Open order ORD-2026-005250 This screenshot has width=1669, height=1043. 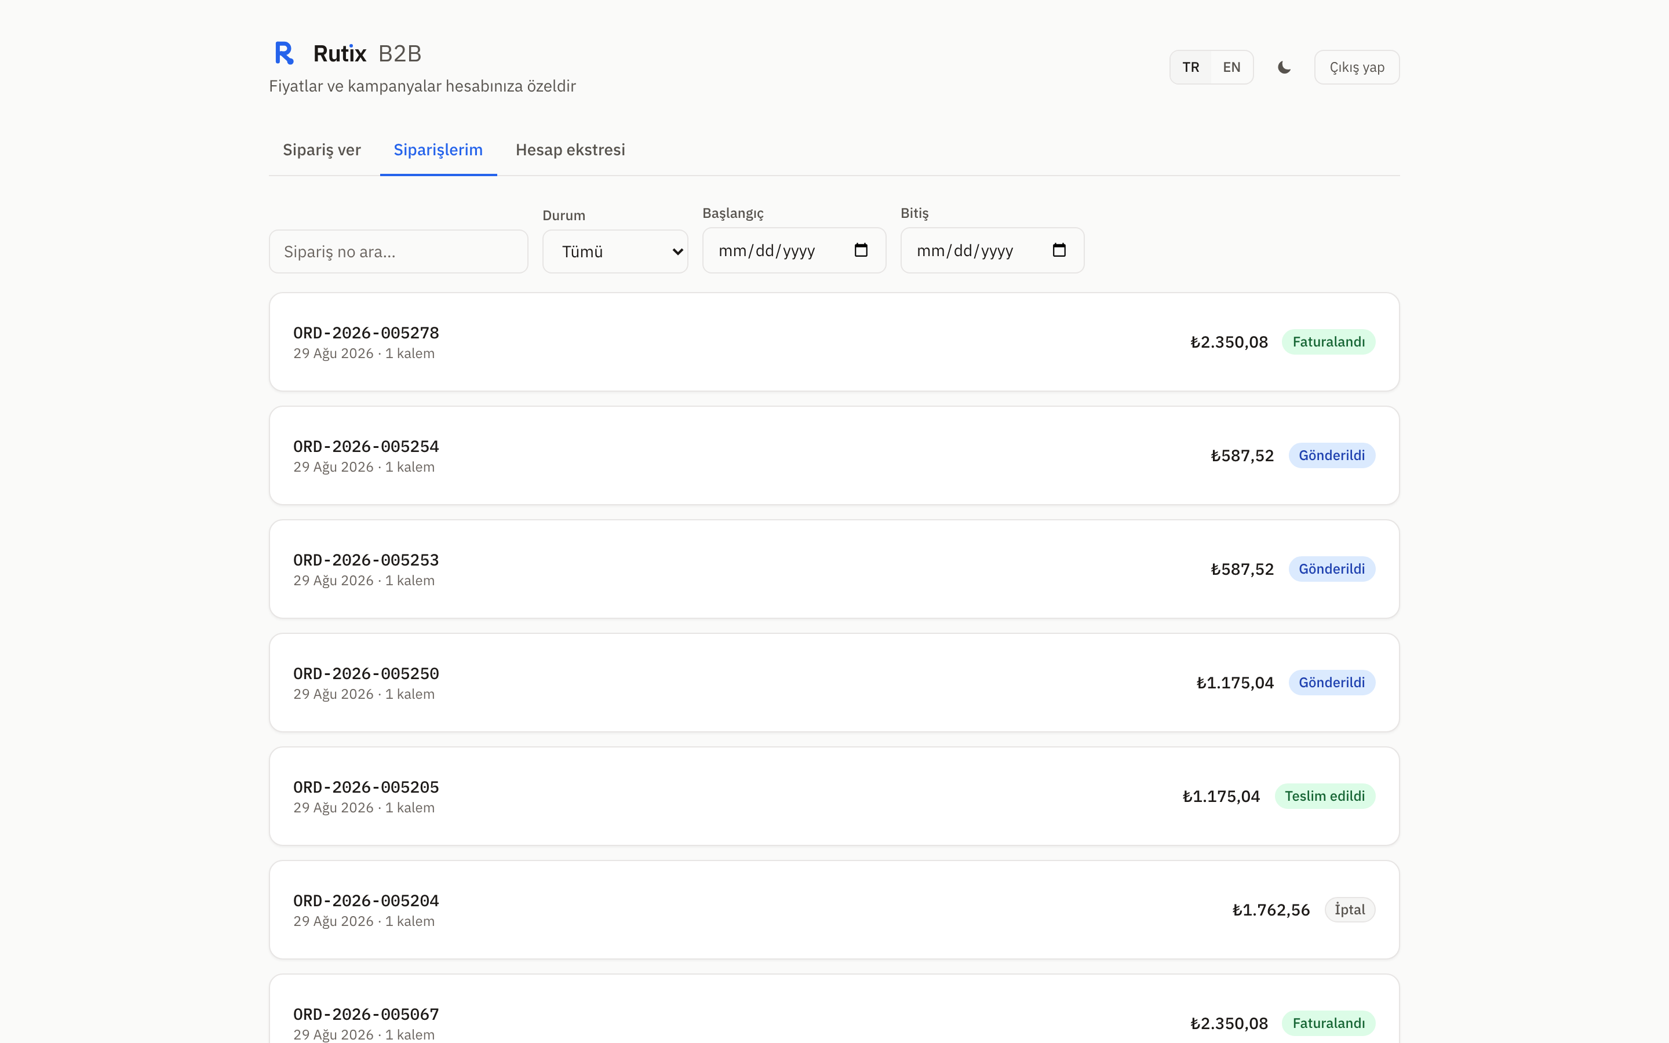tap(834, 682)
